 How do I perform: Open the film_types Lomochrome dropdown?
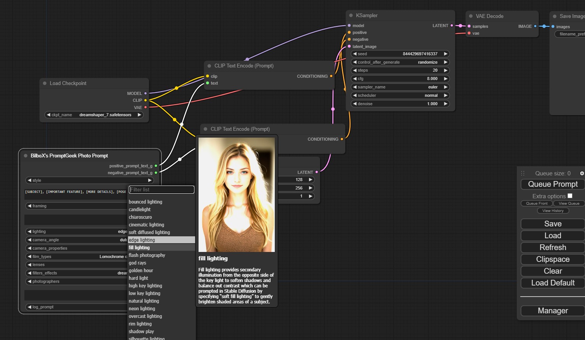[76, 257]
